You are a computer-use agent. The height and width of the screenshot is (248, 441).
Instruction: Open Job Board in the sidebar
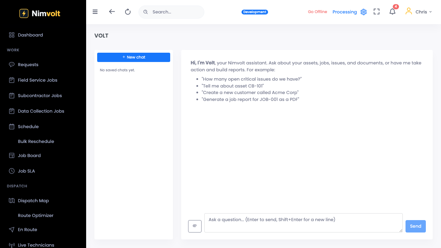[29, 155]
